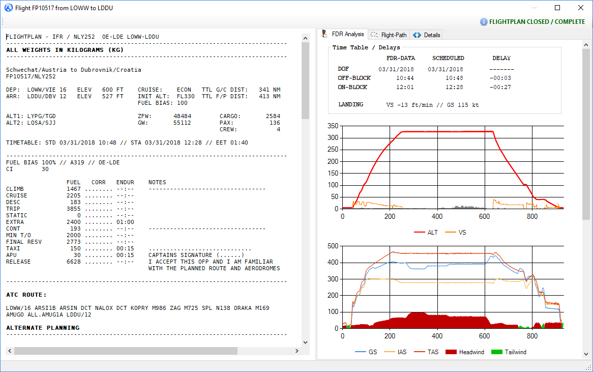Click the ALT legend red line
593x372 pixels.
420,233
